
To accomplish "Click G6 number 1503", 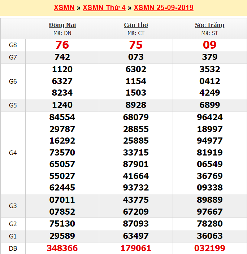I will pyautogui.click(x=136, y=93).
